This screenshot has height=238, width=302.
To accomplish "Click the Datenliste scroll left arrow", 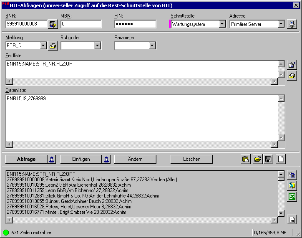I will click(10, 144).
